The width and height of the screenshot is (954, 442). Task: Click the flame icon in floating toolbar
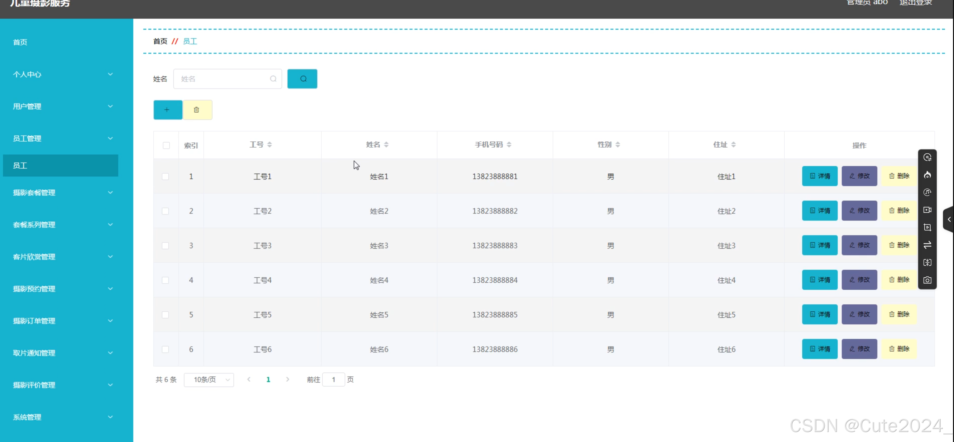927,175
